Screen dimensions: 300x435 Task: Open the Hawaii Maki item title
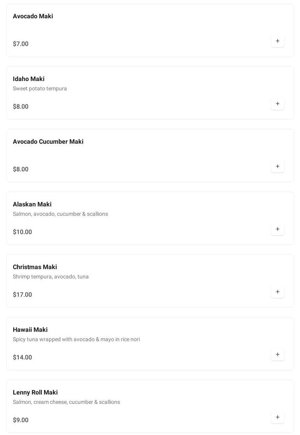click(30, 329)
